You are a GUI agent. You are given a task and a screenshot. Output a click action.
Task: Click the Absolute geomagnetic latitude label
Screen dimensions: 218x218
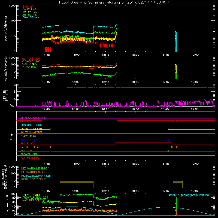(x=188, y=195)
